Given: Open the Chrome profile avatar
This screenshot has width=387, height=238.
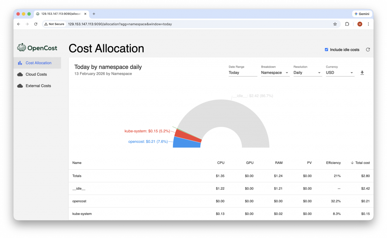Looking at the screenshot, I should click(360, 24).
